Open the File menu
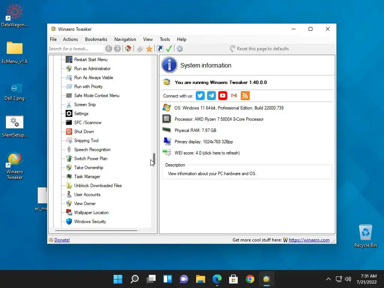 tap(53, 39)
